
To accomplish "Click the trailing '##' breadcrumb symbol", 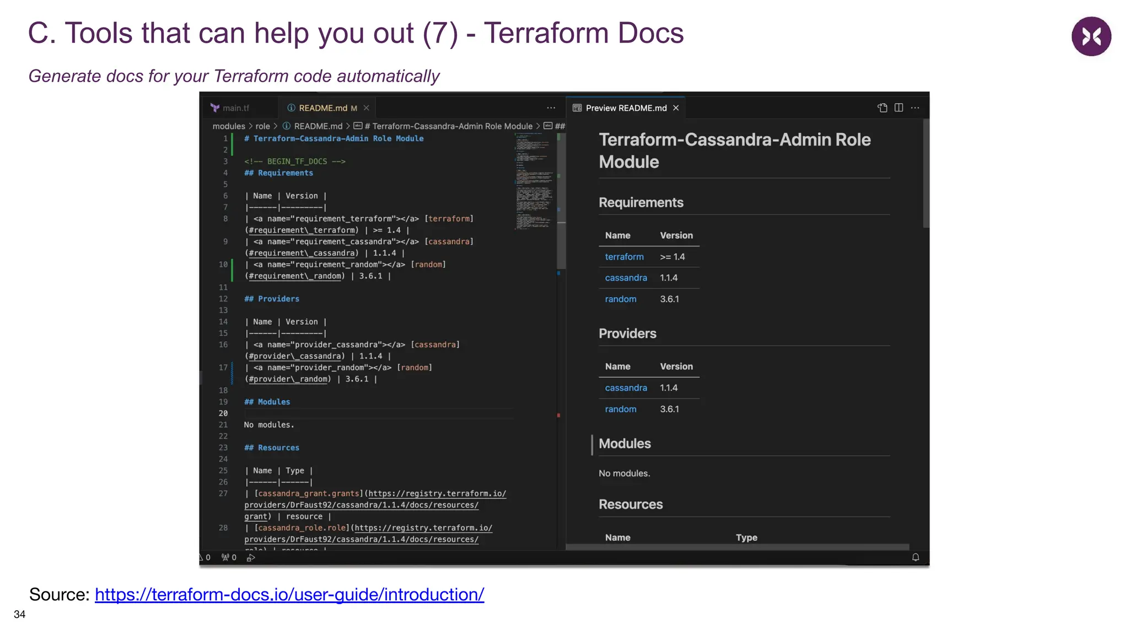I will pos(560,126).
